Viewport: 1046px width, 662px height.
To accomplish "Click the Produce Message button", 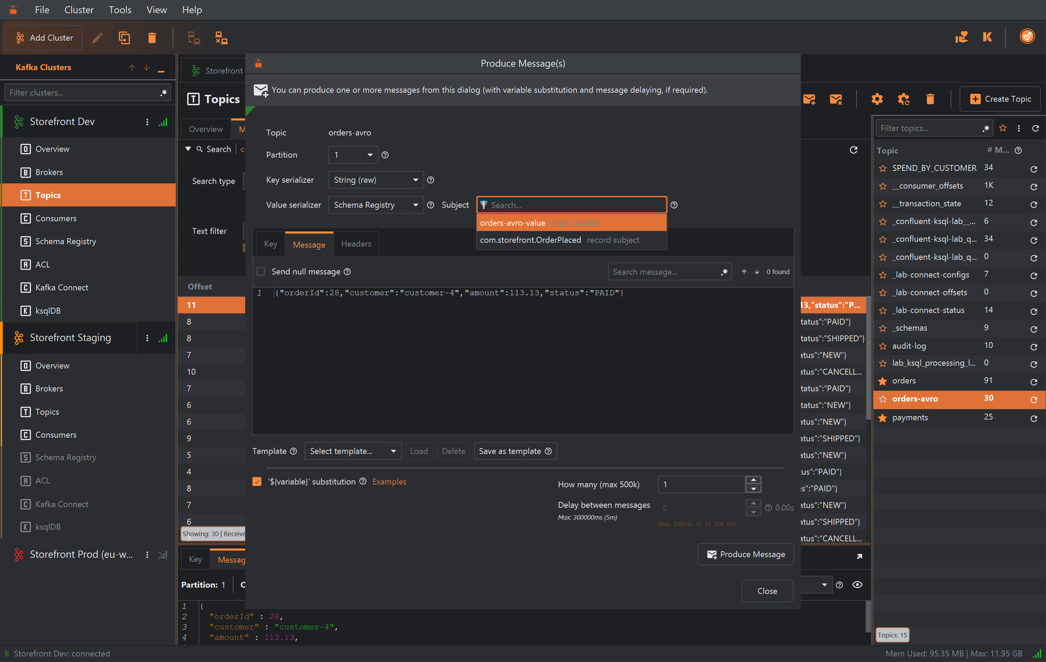I will [x=745, y=554].
